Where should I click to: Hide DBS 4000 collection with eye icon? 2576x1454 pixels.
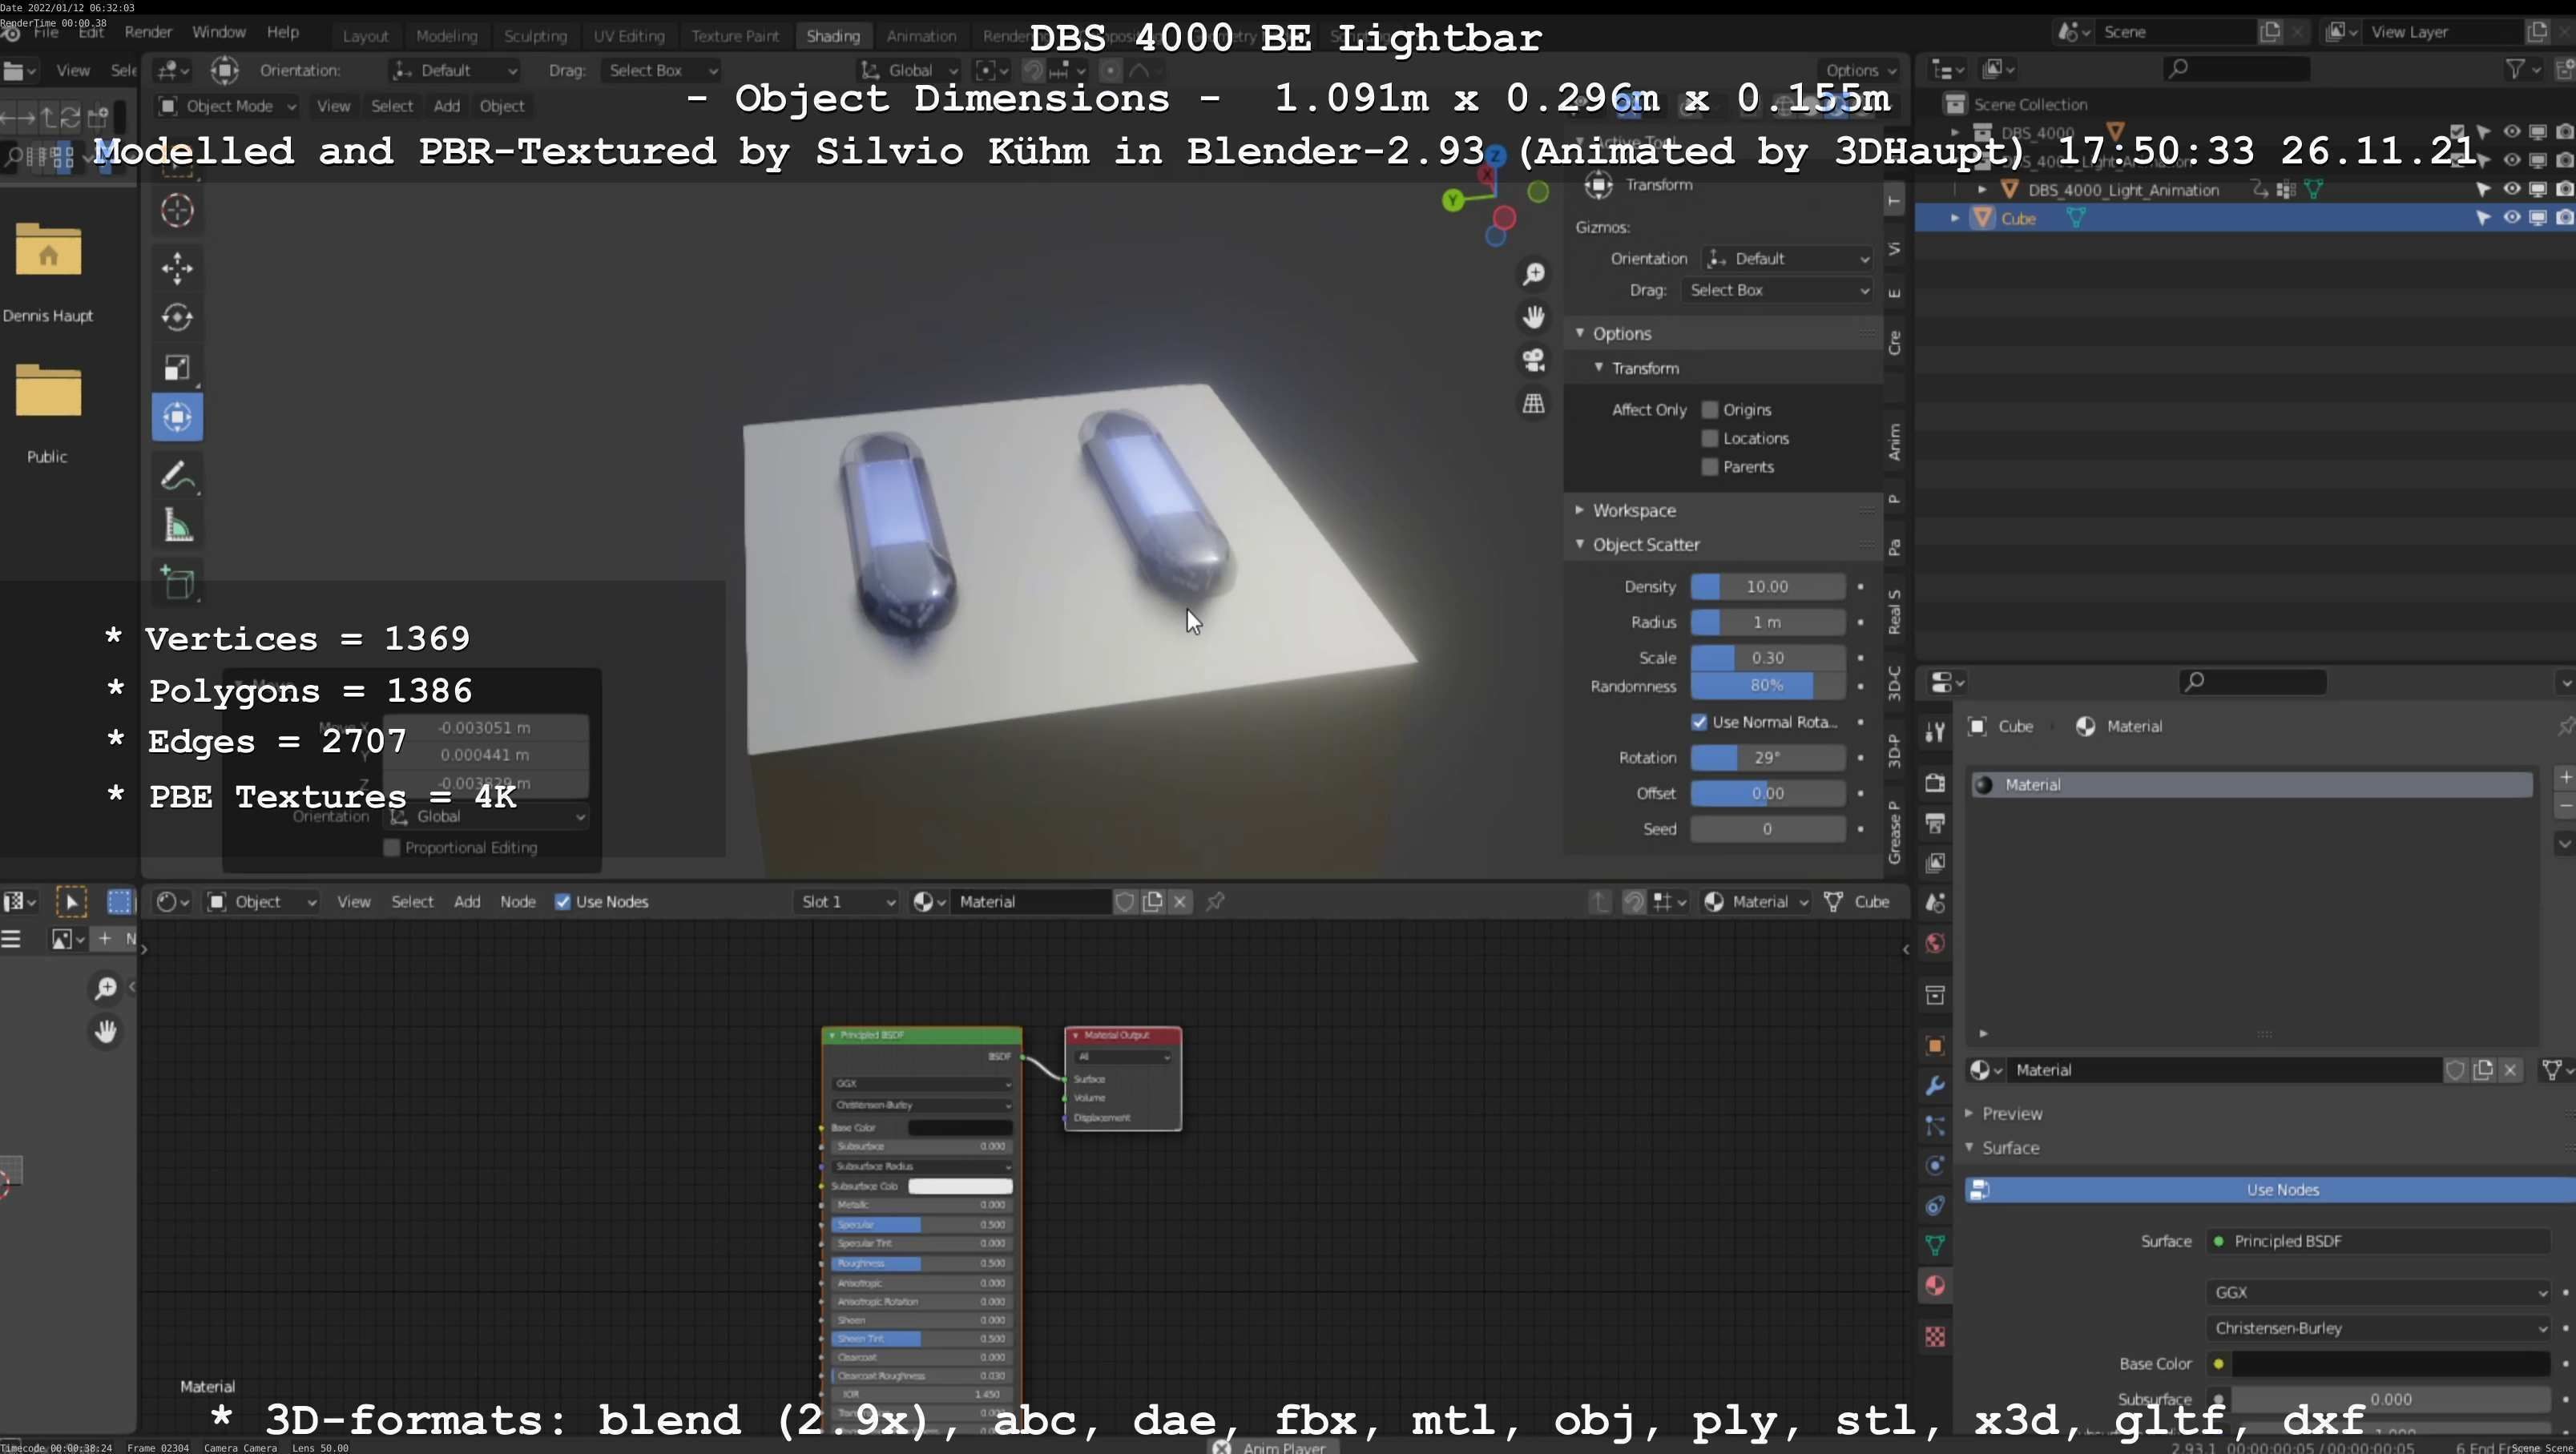(x=2511, y=131)
